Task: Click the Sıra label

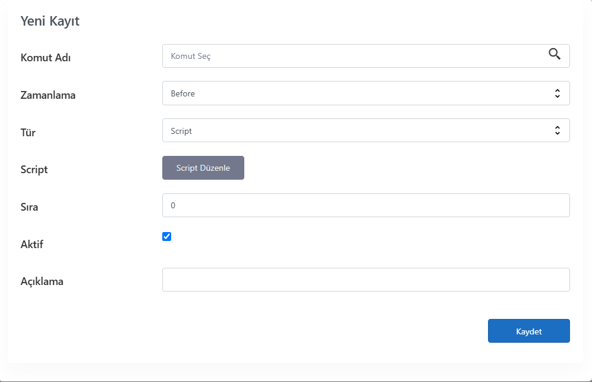Action: click(x=29, y=207)
